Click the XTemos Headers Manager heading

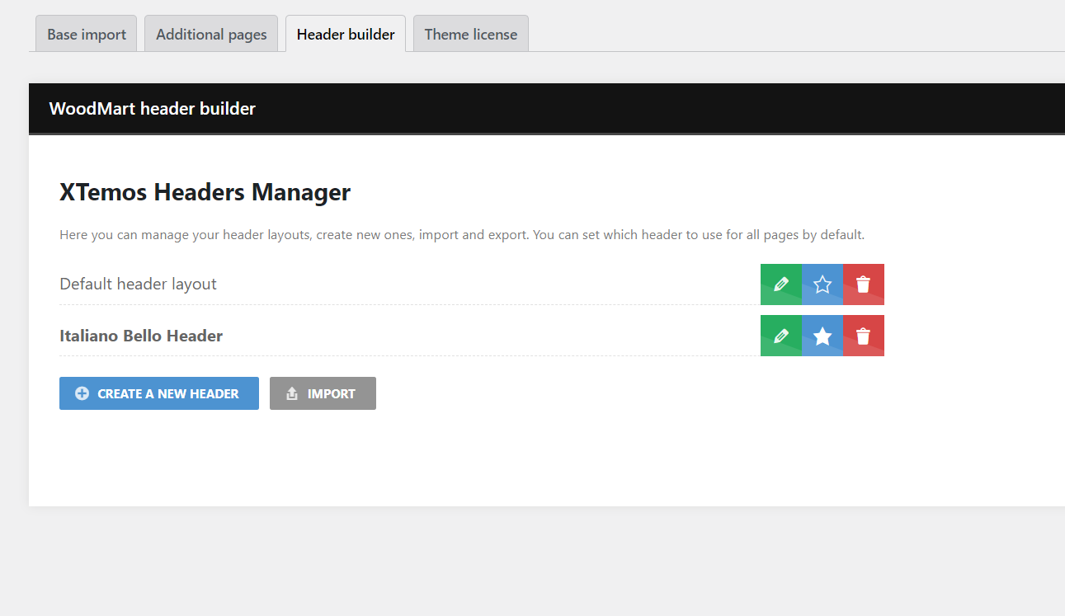[205, 192]
